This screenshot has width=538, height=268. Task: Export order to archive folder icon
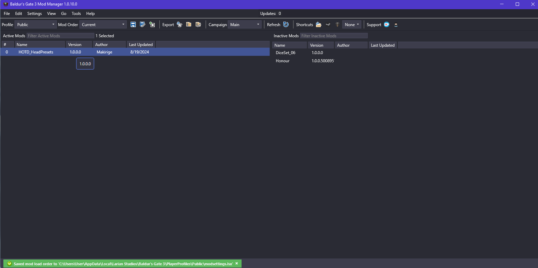pyautogui.click(x=189, y=24)
